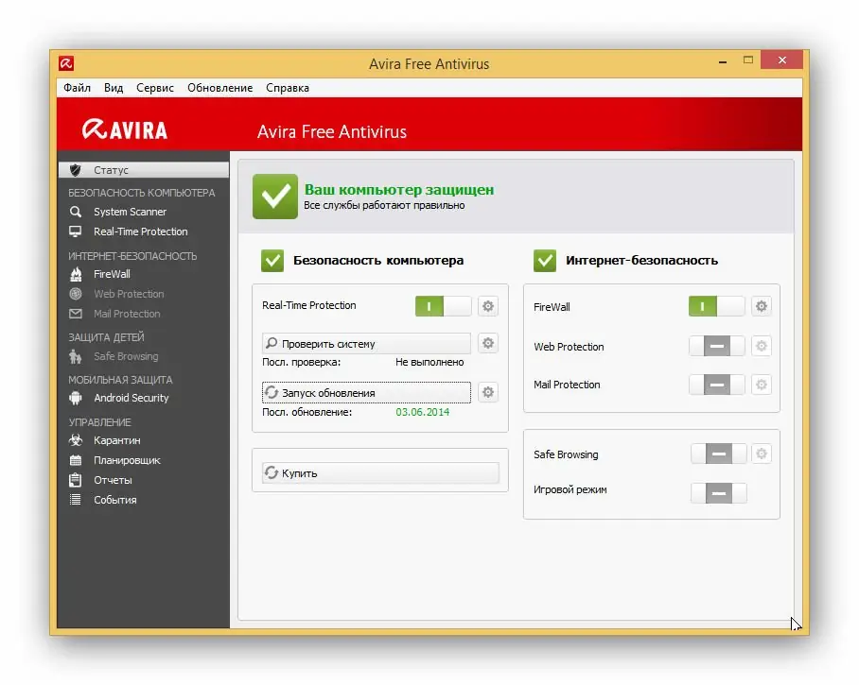This screenshot has width=859, height=685.
Task: Click the Quarantine biohazard icon
Action: 76,440
